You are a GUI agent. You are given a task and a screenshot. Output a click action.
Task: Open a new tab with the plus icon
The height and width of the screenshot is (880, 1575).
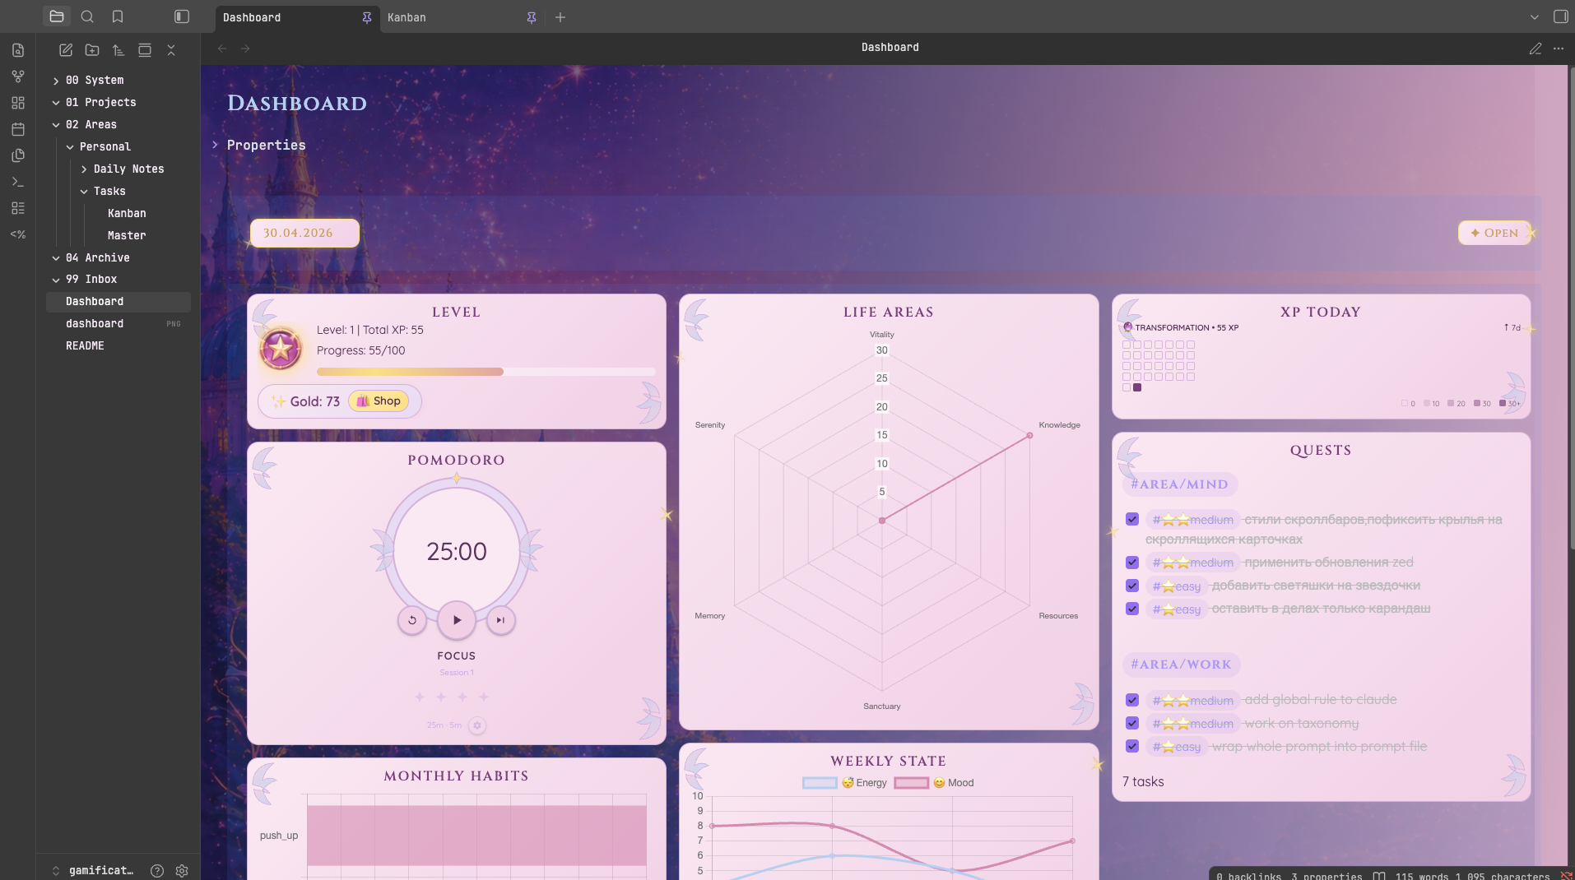coord(560,17)
